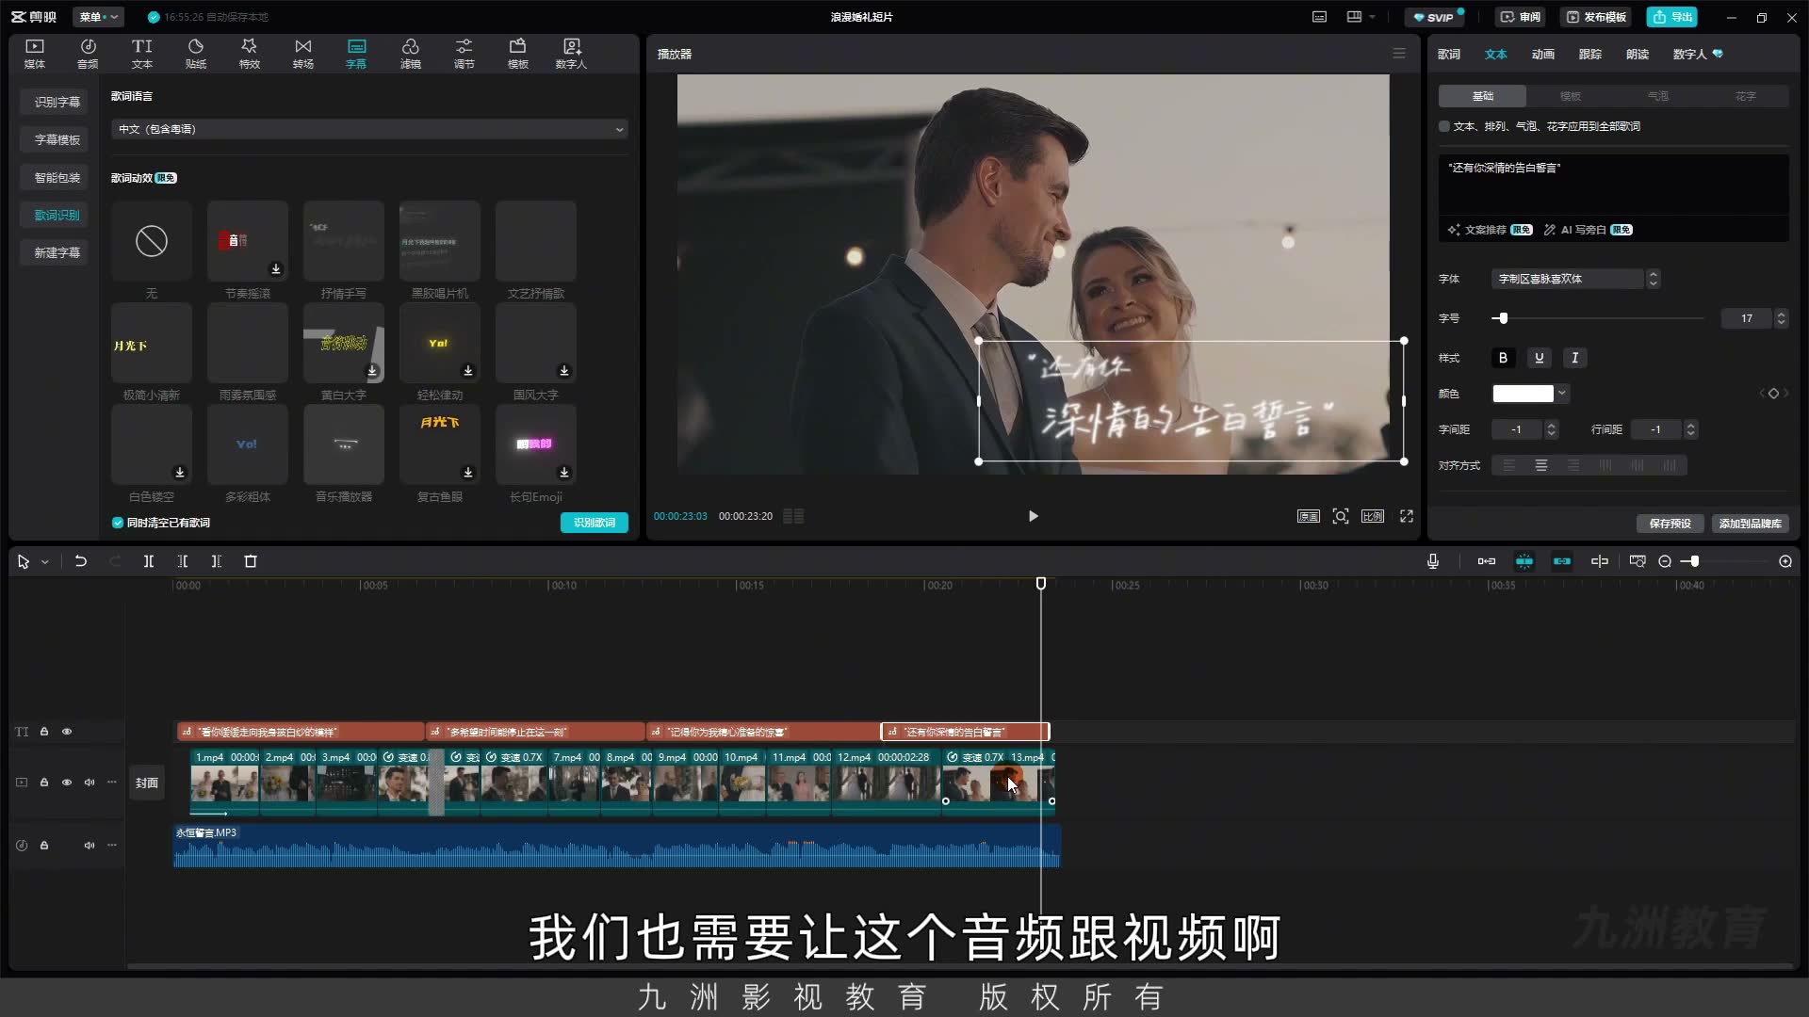The image size is (1809, 1017).
Task: Click the timeline zoom slider
Action: 1724,561
